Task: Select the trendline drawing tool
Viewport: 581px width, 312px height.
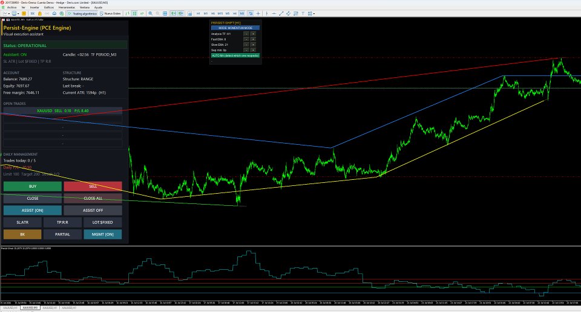Action: [281, 13]
